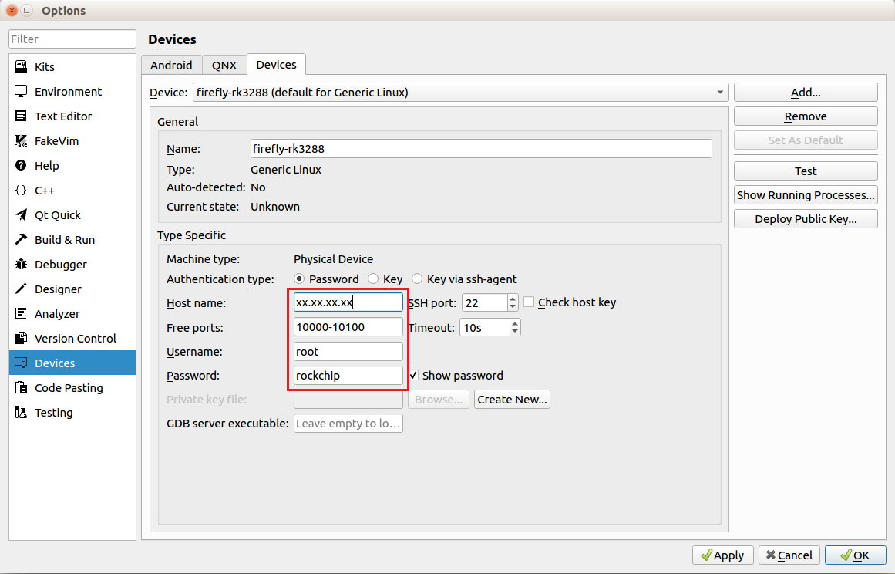Select the Designer pencil icon
The height and width of the screenshot is (574, 895).
click(x=21, y=289)
